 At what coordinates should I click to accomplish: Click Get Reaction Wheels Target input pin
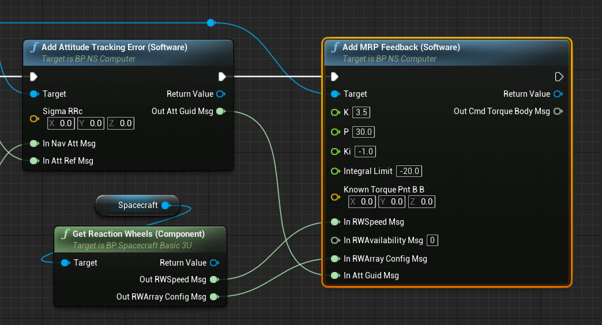click(65, 263)
